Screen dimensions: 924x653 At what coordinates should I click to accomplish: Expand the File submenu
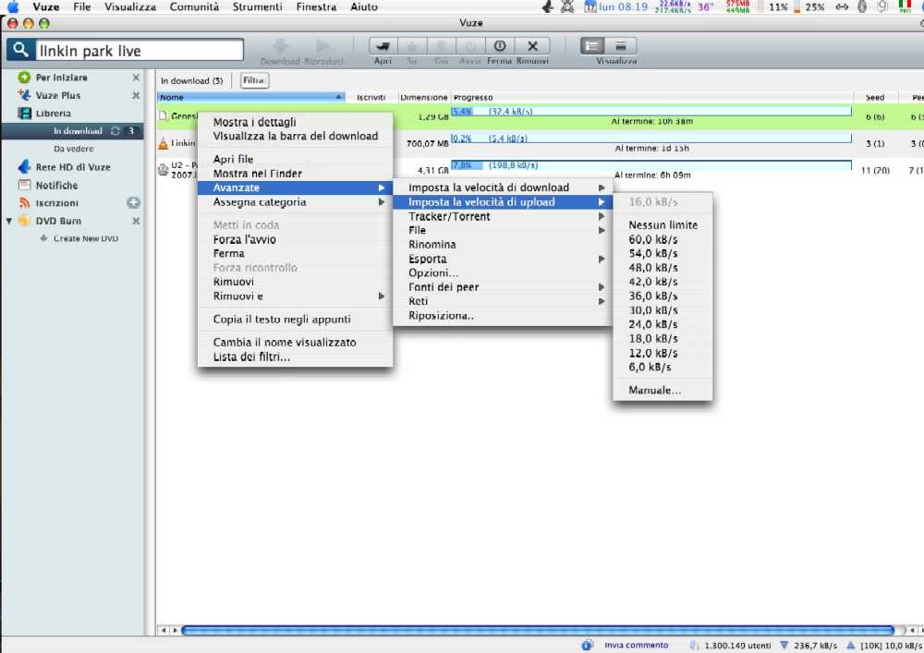(x=503, y=230)
